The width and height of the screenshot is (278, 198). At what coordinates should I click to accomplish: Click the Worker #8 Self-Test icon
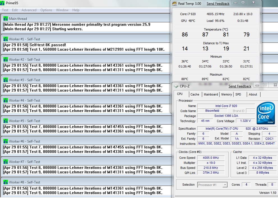pyautogui.click(x=6, y=182)
